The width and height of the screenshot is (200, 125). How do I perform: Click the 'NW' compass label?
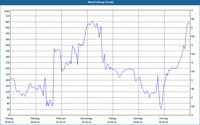pos(193,54)
